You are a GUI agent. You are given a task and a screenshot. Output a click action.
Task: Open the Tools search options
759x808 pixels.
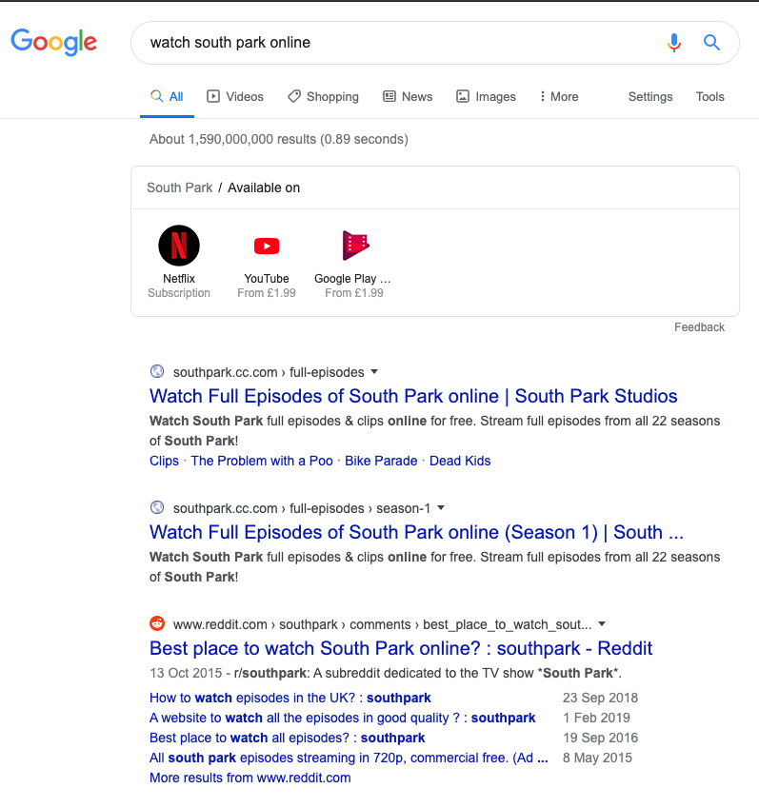(709, 97)
